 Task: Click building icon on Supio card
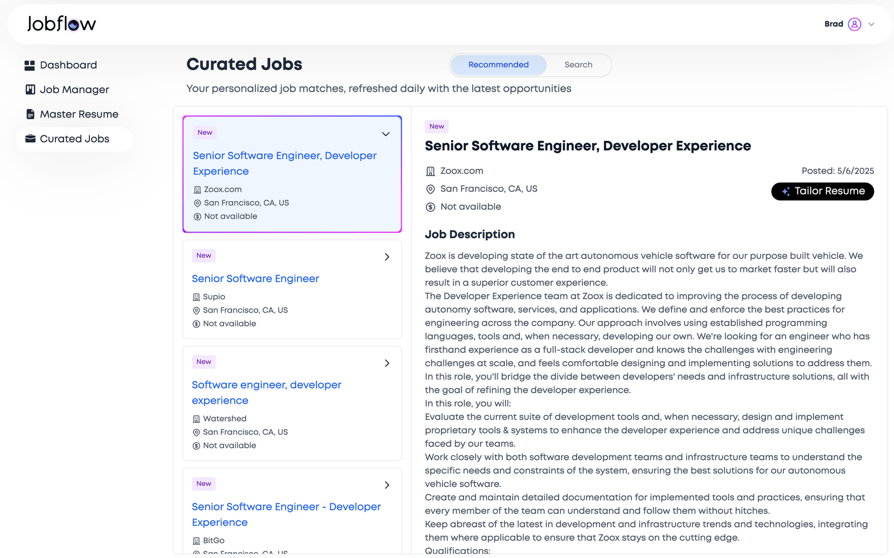(x=196, y=297)
